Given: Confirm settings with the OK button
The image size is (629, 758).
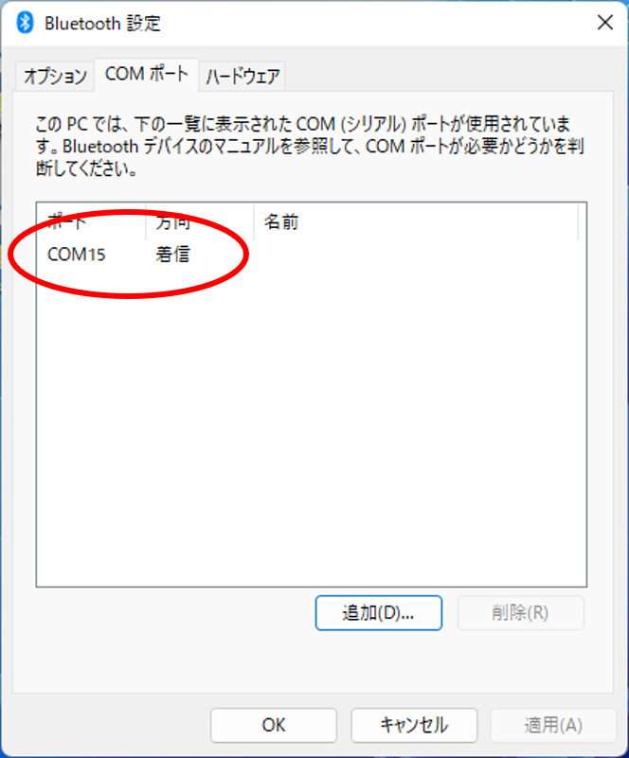Looking at the screenshot, I should click(274, 725).
